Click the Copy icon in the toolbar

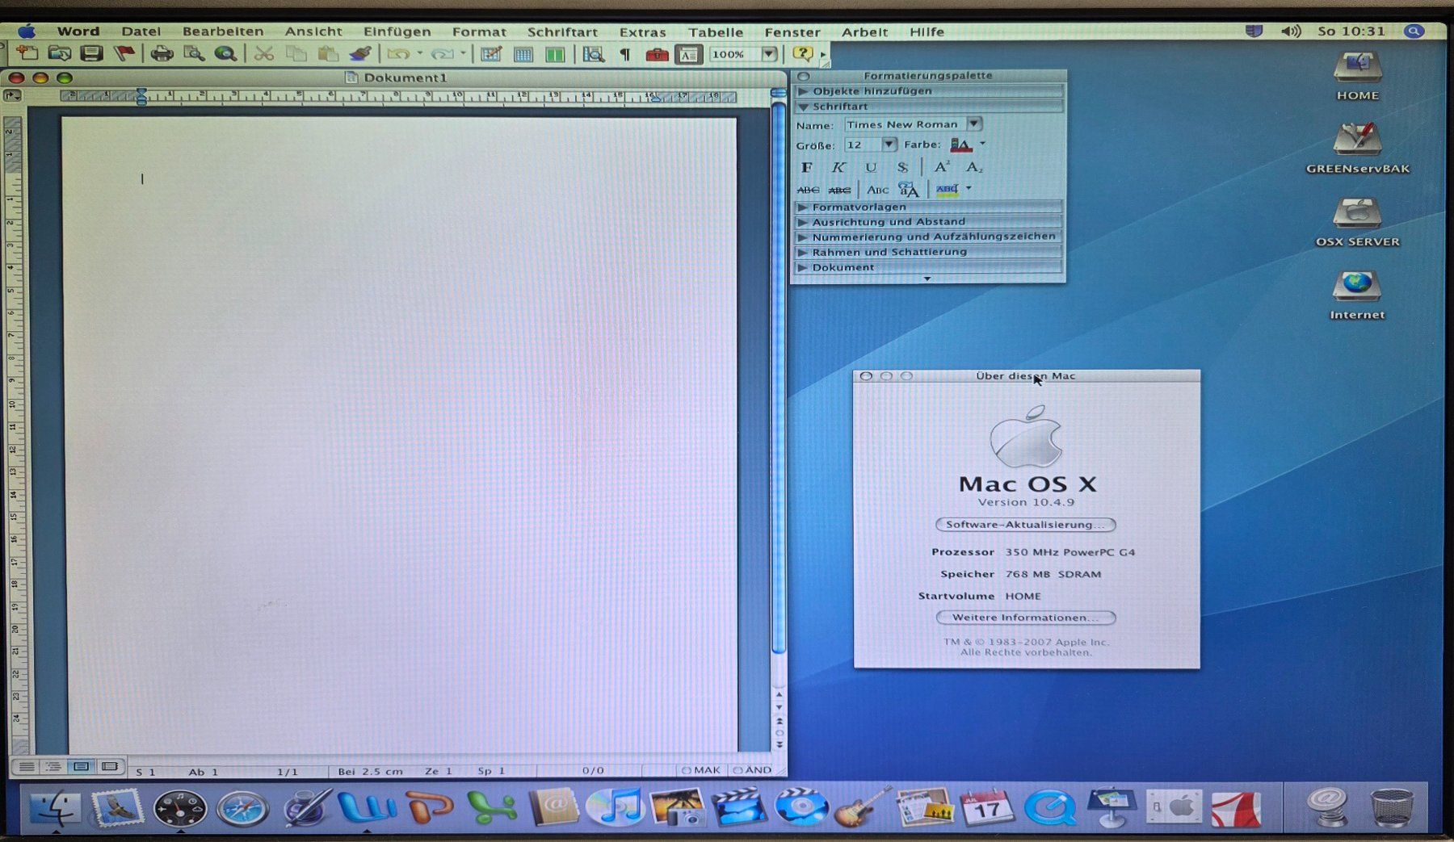296,54
